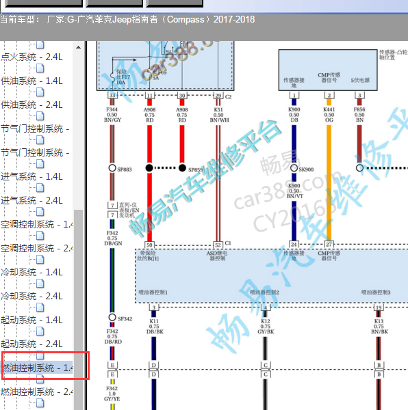Open the document icon under 点火系统 - 2.4L
The height and width of the screenshot is (410, 408).
(x=40, y=68)
